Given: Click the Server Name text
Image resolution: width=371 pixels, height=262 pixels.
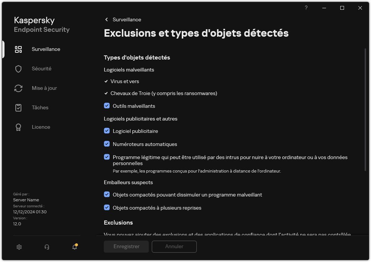Looking at the screenshot, I should tap(26, 200).
